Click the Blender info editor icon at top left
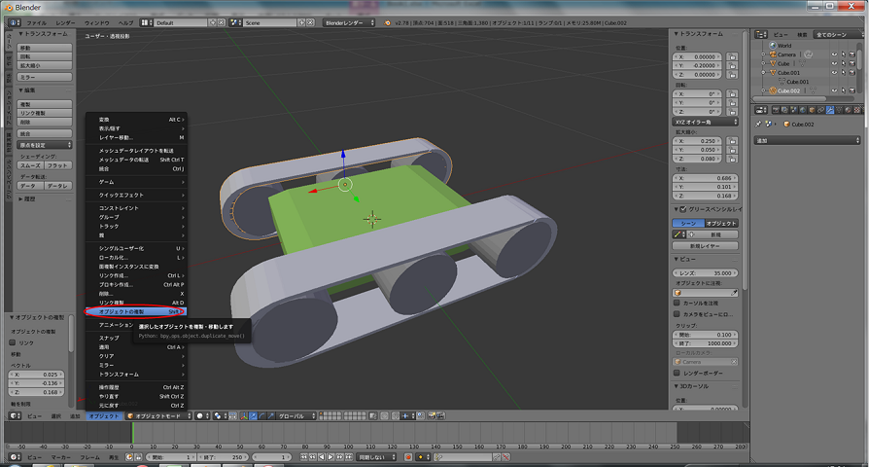 tap(13, 21)
